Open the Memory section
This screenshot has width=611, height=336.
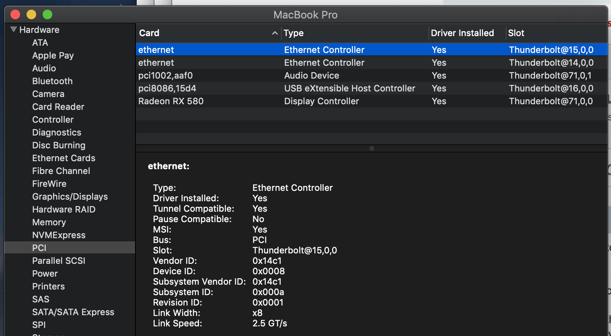point(49,222)
